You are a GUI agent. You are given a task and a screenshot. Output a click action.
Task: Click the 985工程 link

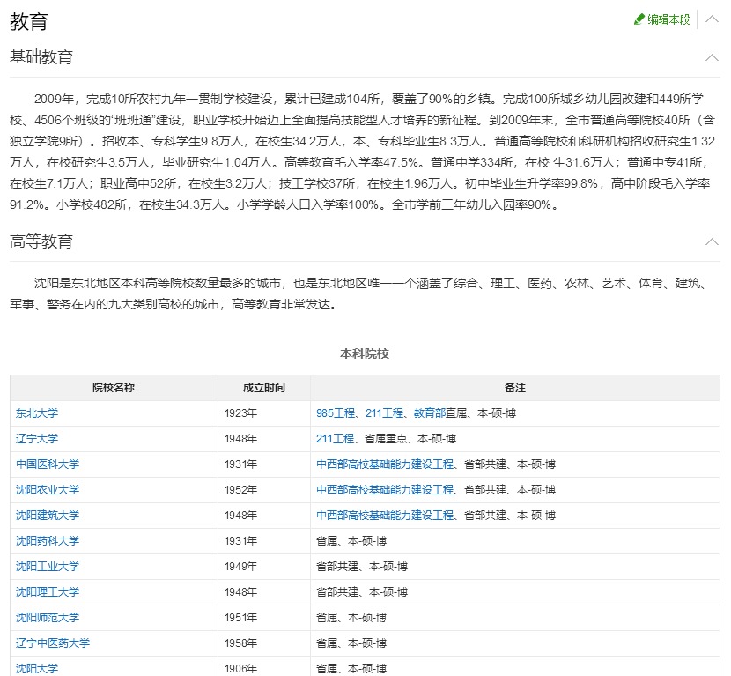click(336, 412)
